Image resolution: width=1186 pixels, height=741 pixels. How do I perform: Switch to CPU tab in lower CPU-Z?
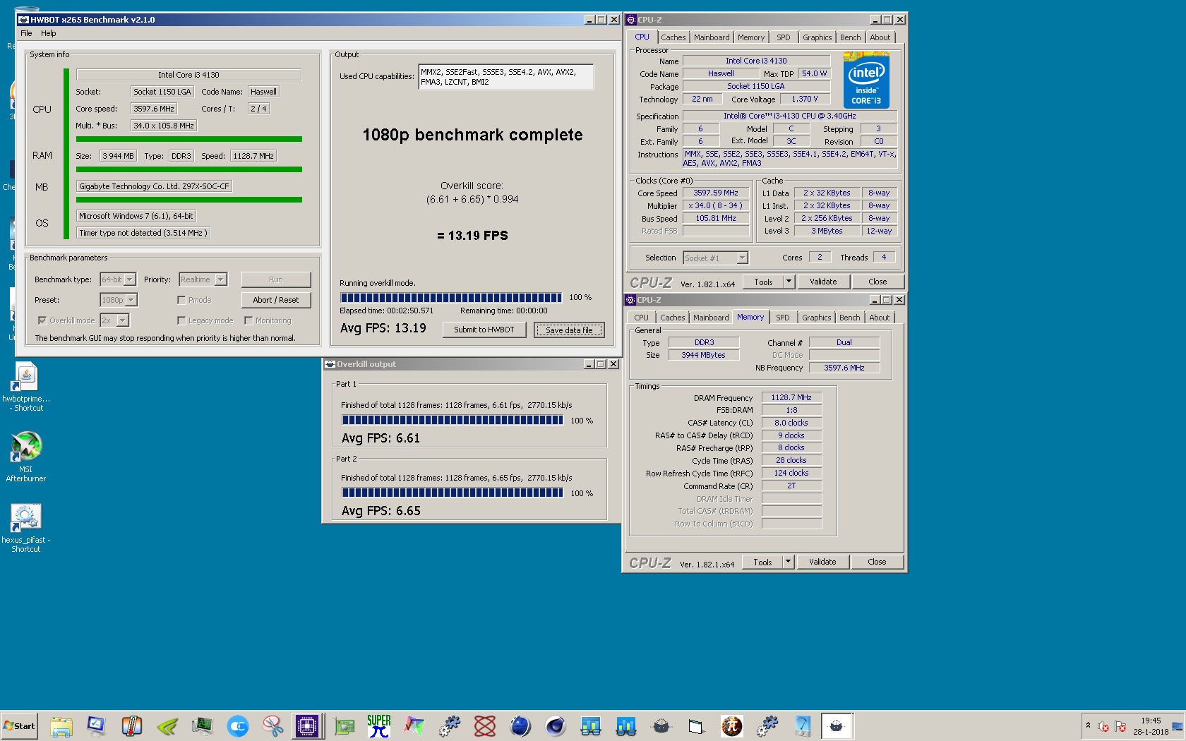coord(641,318)
